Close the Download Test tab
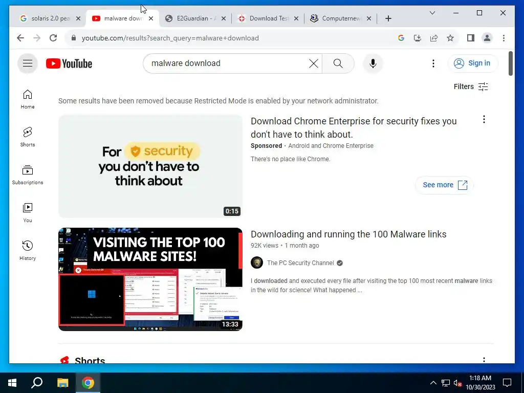The width and height of the screenshot is (524, 393). coord(296,18)
